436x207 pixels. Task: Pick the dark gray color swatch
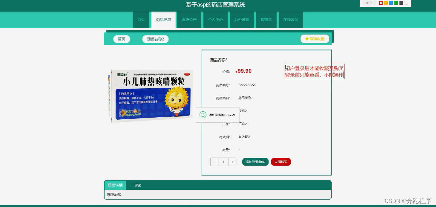pos(401,3)
